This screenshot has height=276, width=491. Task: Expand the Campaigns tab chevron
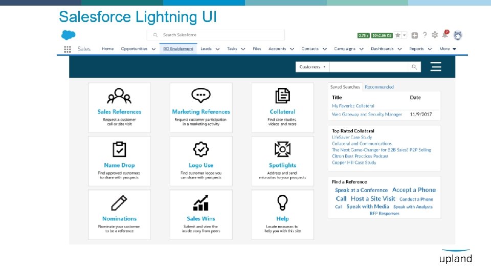[362, 49]
